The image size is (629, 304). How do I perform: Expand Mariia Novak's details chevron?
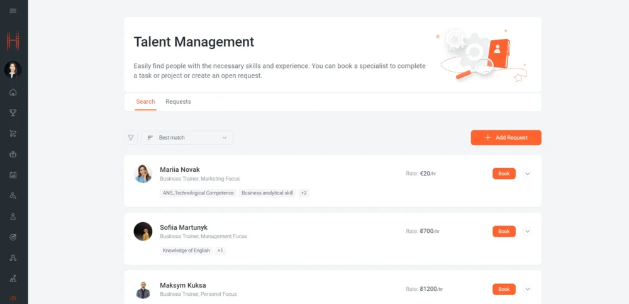pos(528,174)
